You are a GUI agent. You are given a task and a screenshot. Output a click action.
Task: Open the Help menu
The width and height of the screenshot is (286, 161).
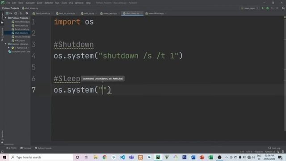[x=88, y=3]
